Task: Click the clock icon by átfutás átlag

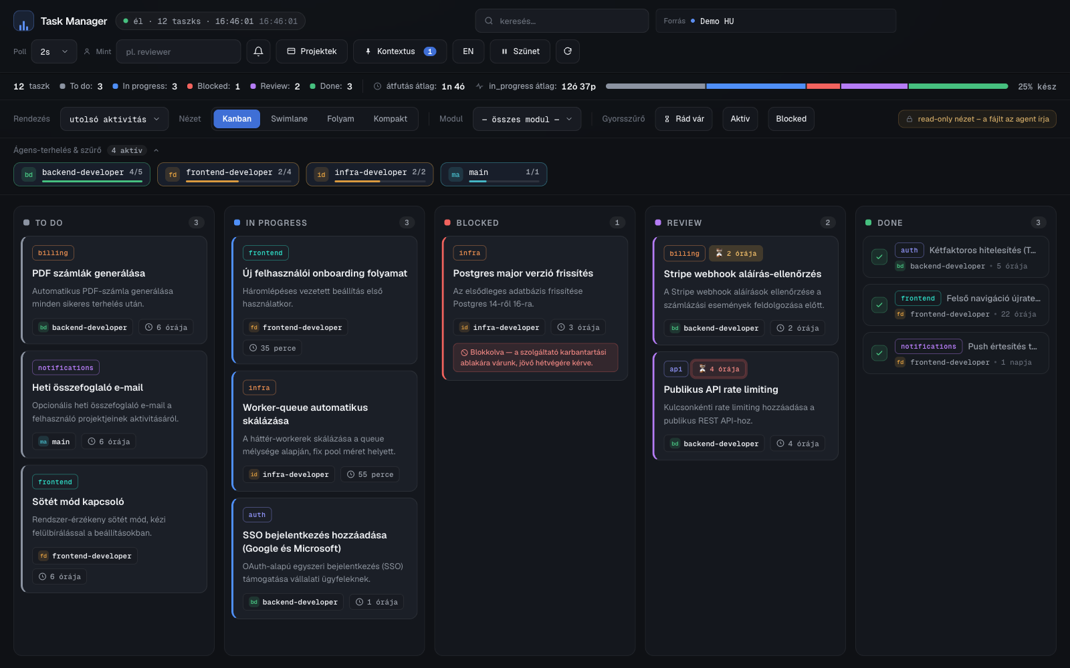Action: pos(377,86)
